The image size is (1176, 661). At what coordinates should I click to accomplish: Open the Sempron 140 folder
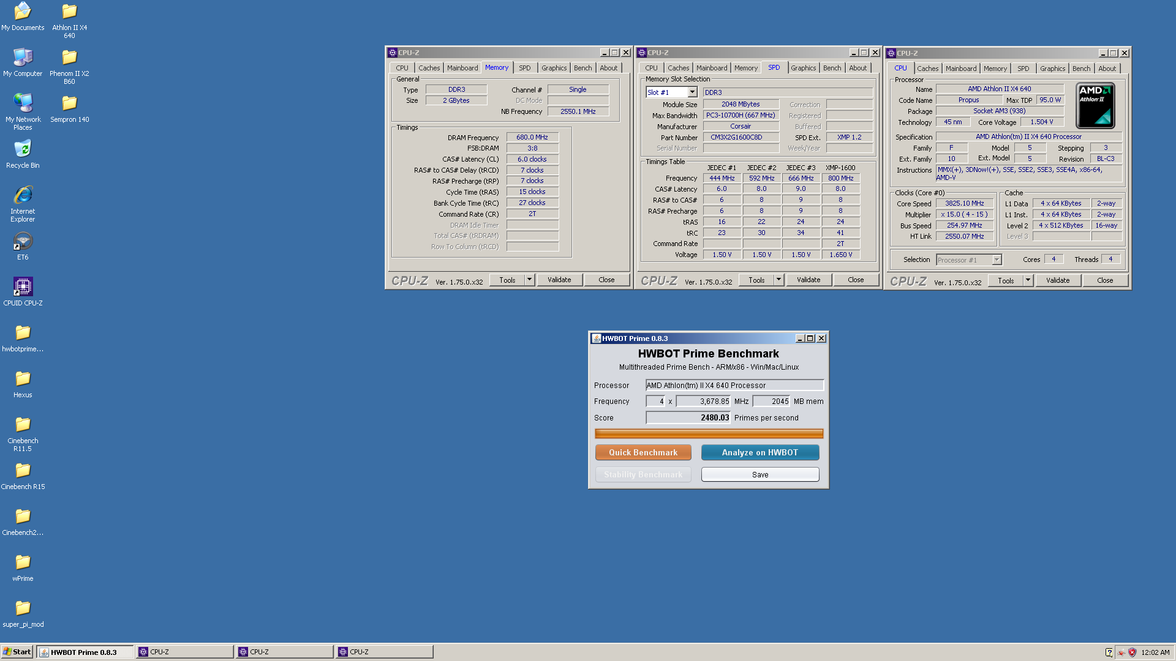tap(69, 108)
